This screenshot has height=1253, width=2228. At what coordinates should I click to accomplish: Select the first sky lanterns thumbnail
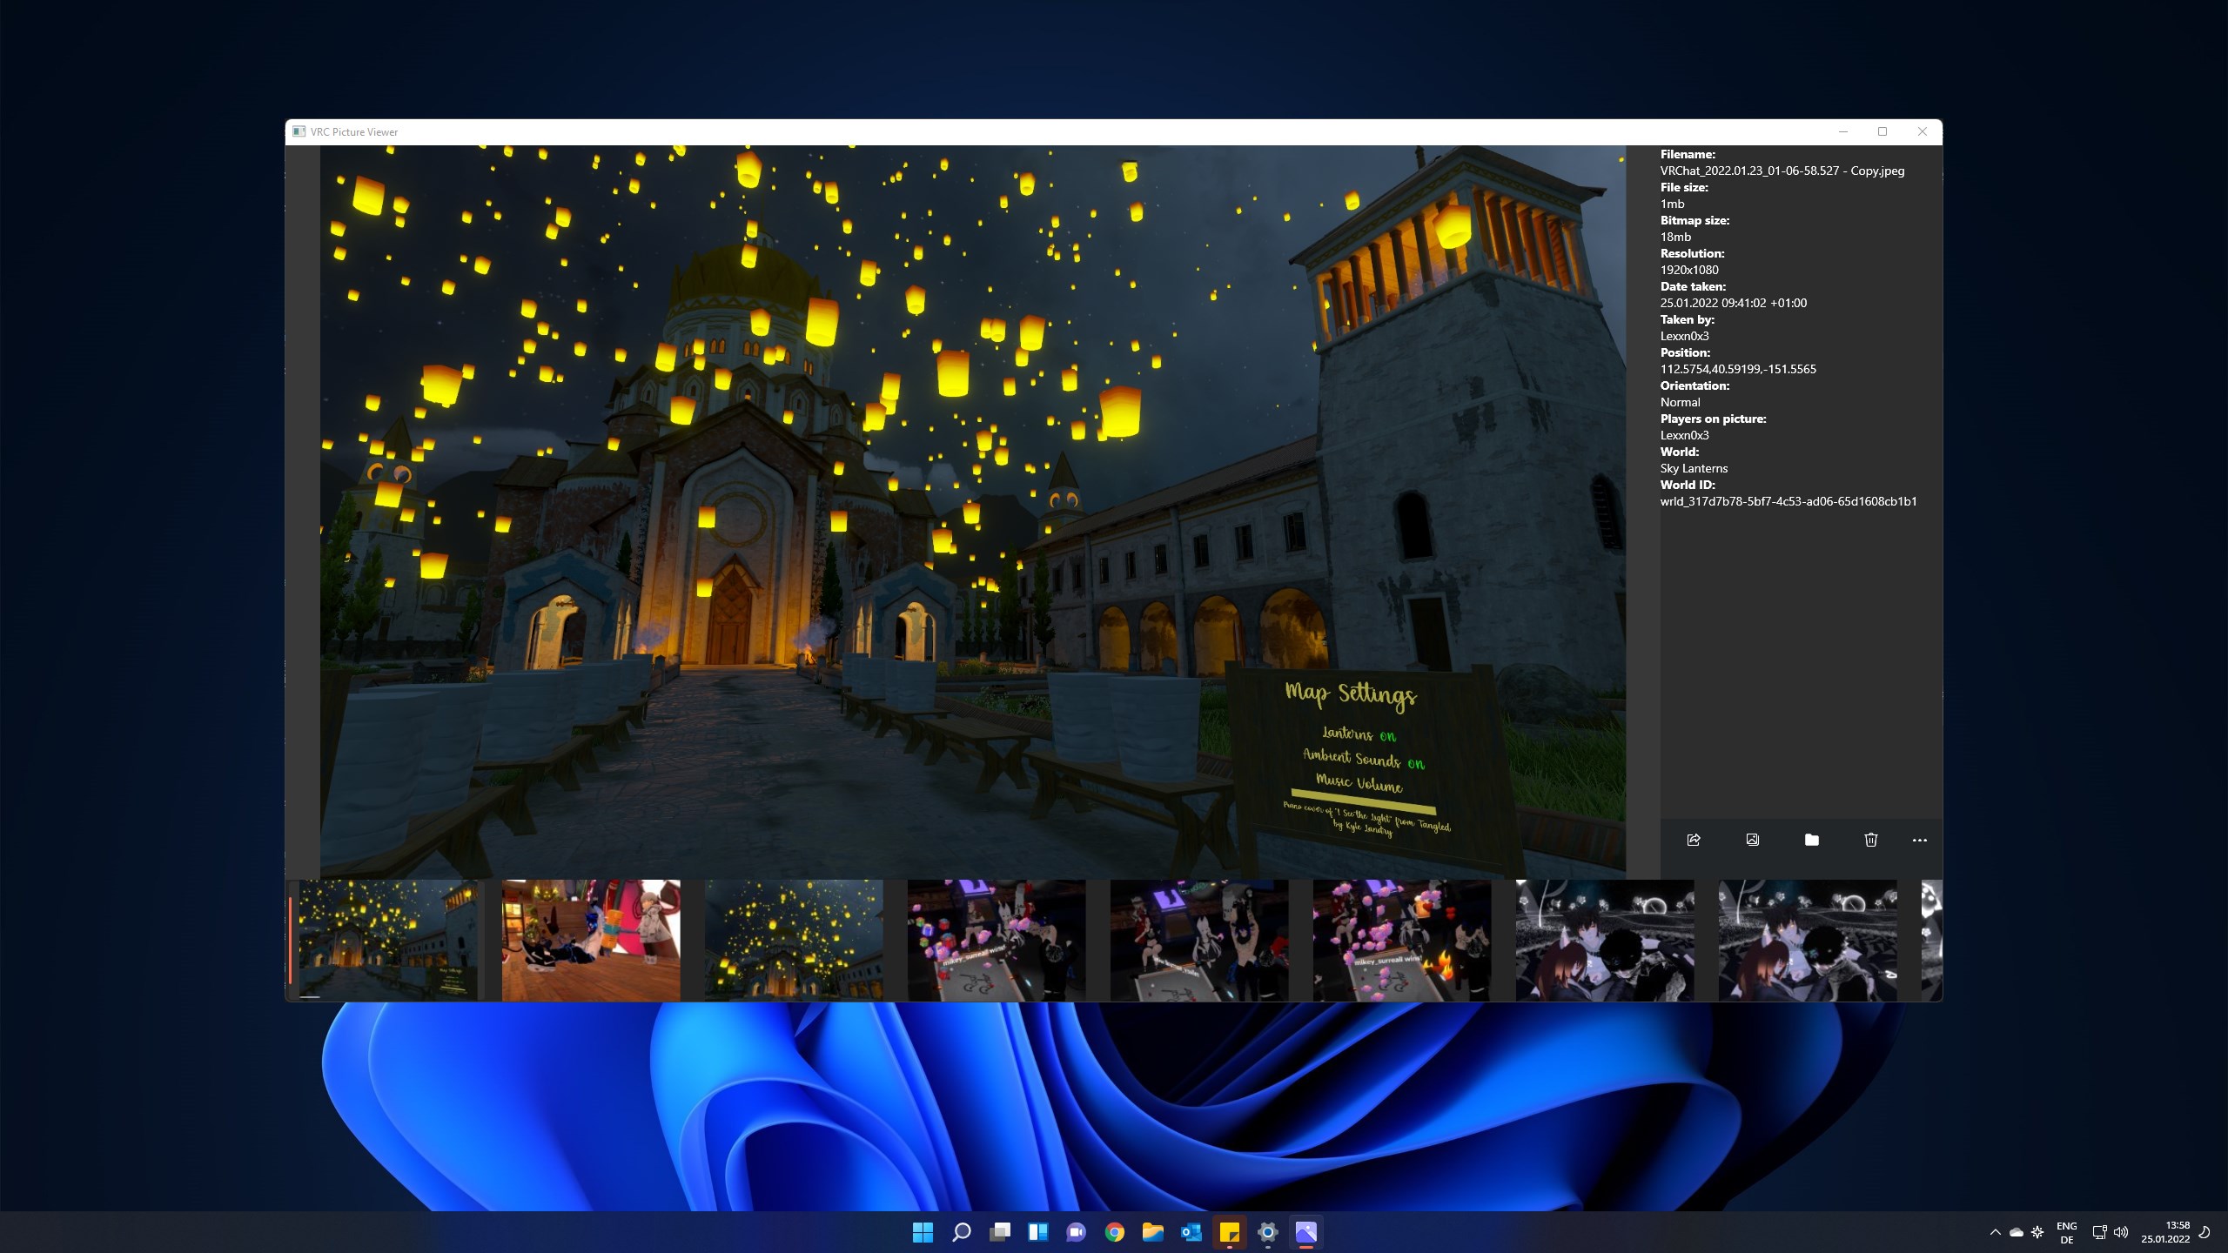click(388, 940)
